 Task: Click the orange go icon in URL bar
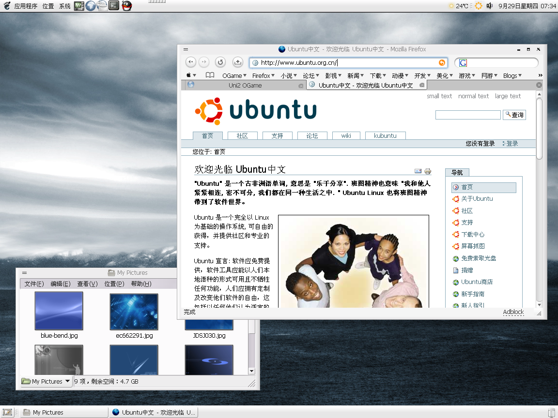[x=442, y=62]
